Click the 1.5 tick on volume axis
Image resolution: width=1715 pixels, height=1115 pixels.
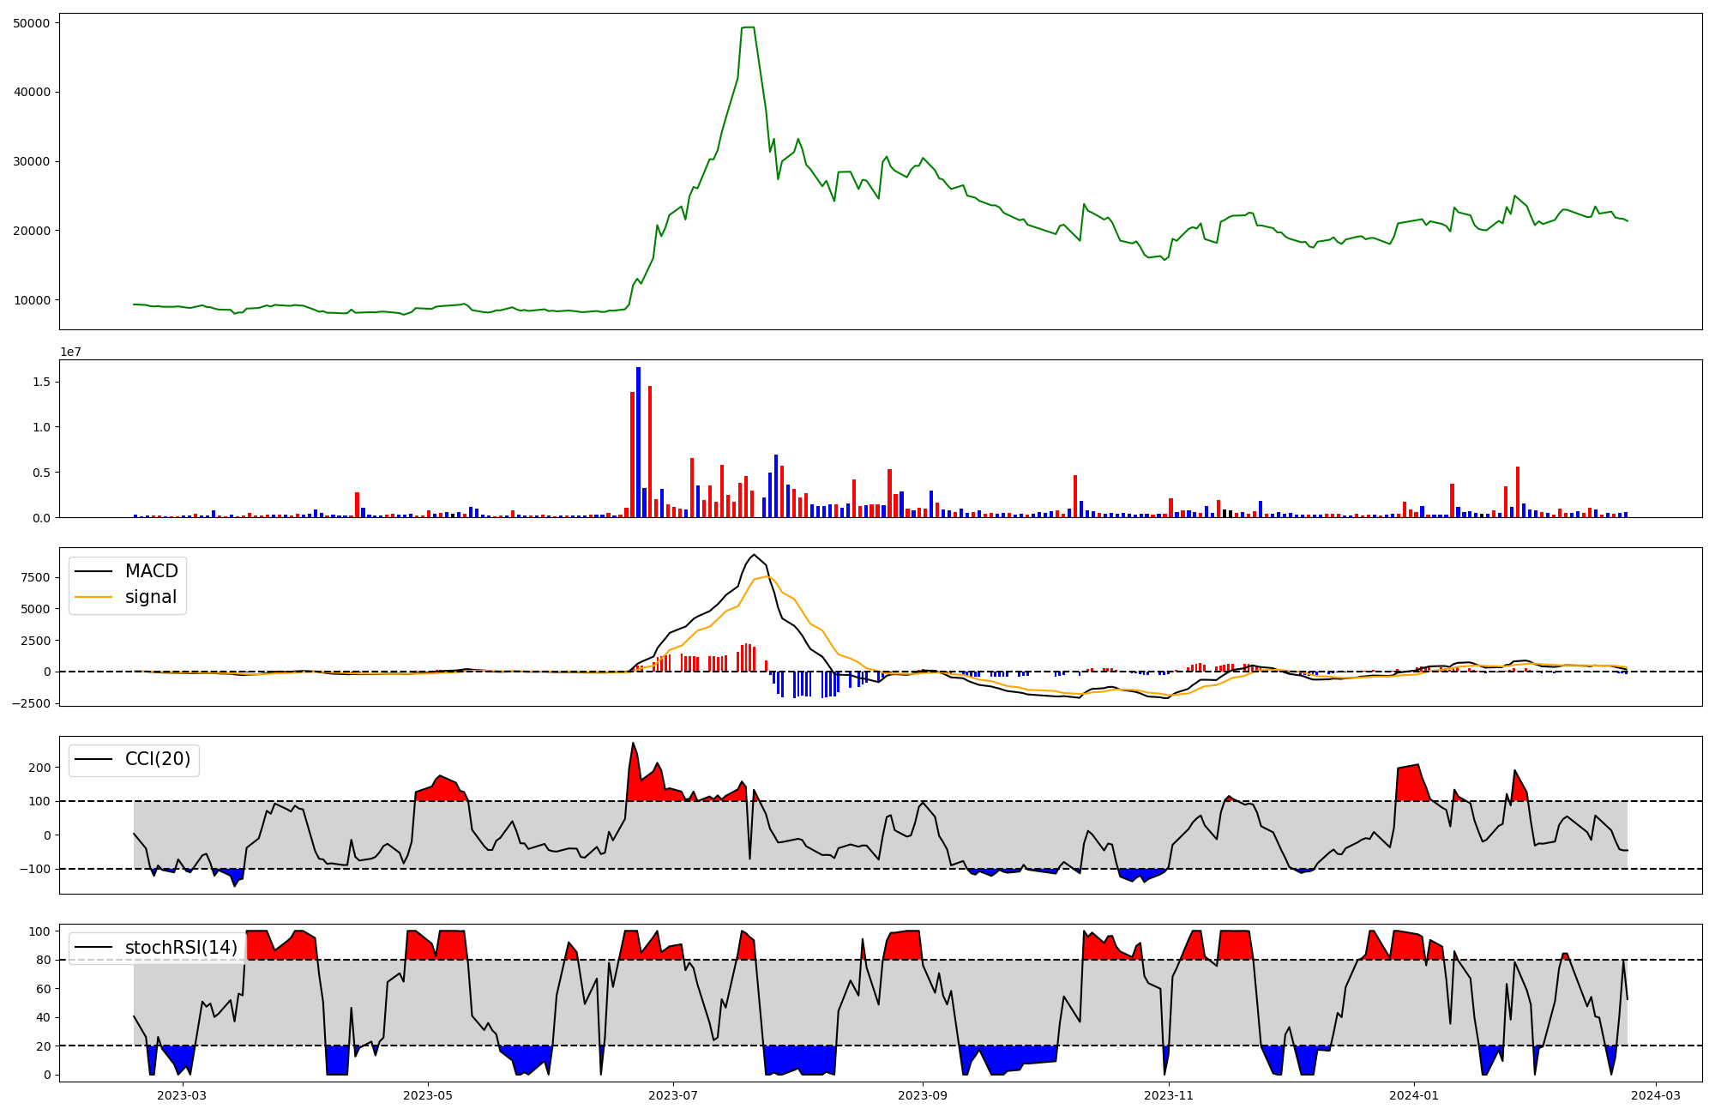point(43,382)
